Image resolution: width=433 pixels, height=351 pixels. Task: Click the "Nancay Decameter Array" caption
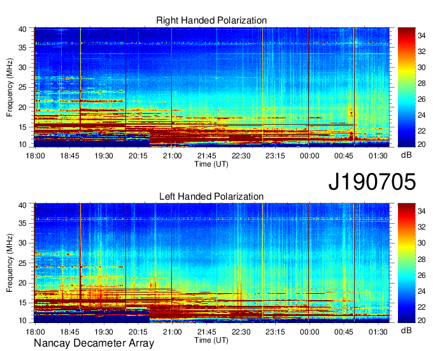(x=94, y=343)
